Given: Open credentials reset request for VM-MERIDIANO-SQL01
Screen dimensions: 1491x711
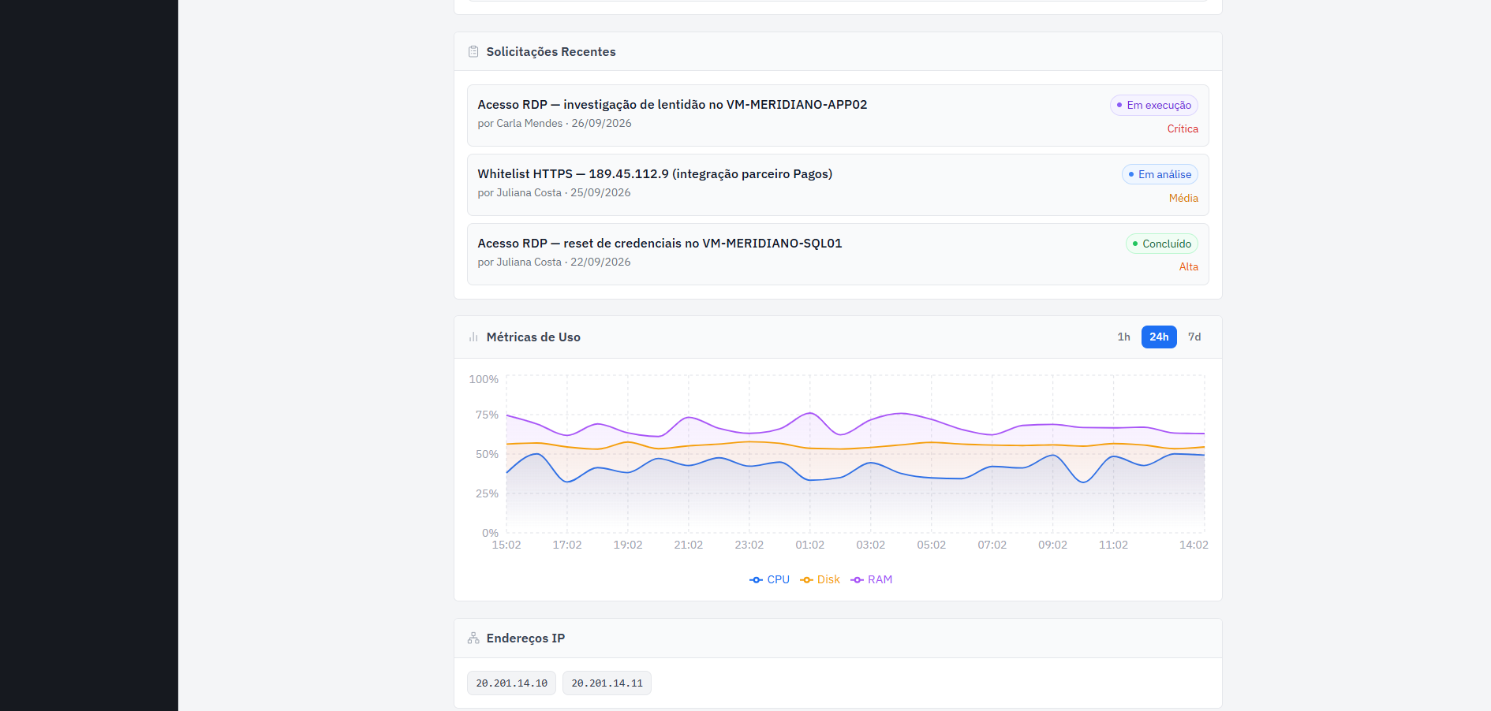Looking at the screenshot, I should click(x=838, y=254).
